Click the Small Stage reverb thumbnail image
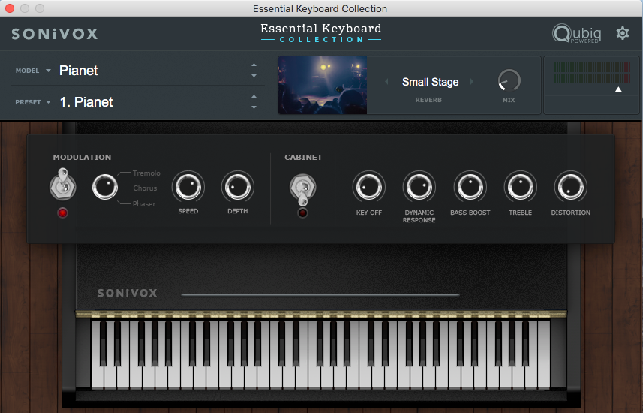This screenshot has height=413, width=643. tap(323, 85)
